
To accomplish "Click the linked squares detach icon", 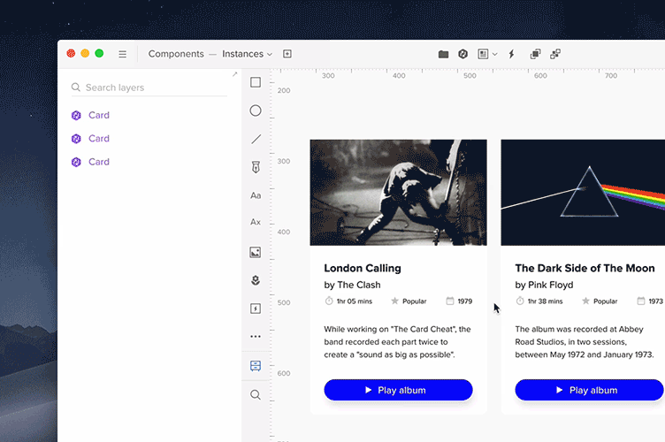I will pos(555,54).
